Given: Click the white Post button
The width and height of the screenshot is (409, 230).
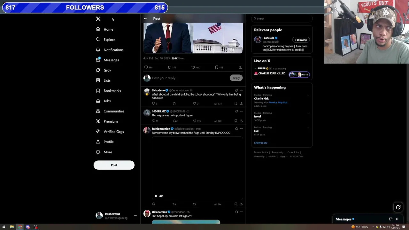Looking at the screenshot, I should (x=114, y=165).
